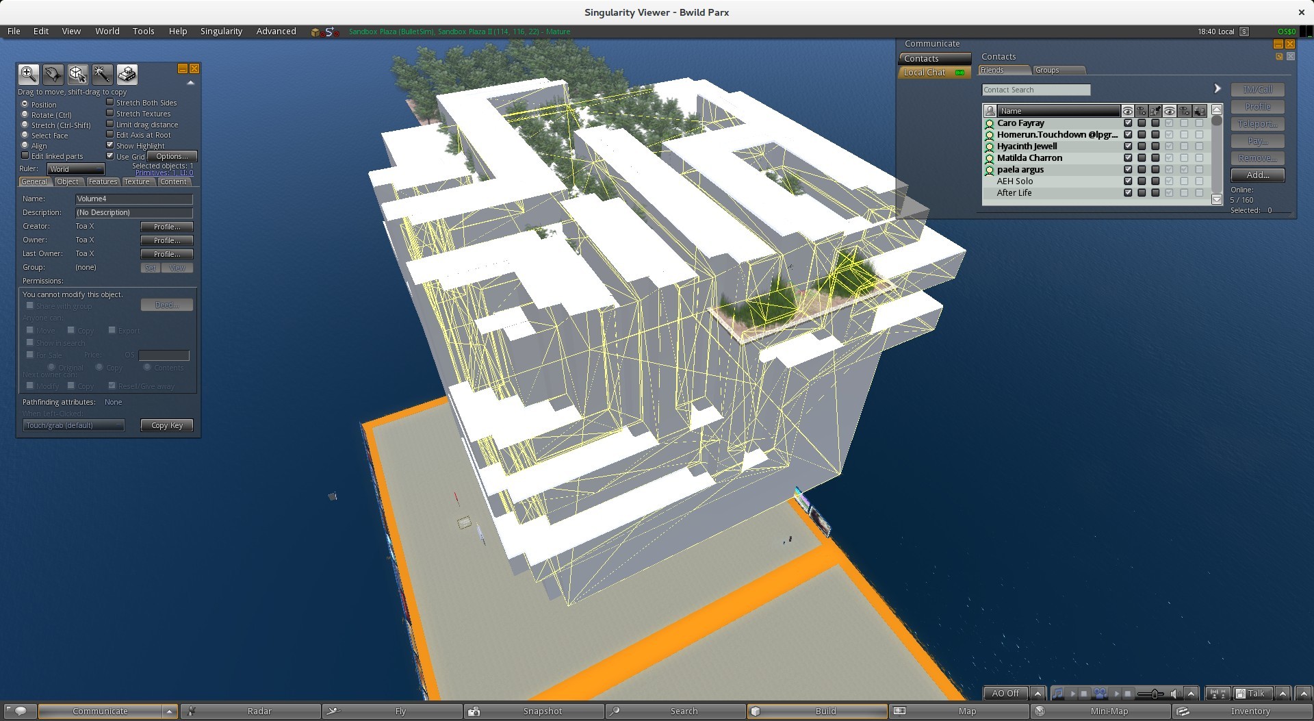Expand the Communicate button arrow
The image size is (1314, 721).
point(169,711)
